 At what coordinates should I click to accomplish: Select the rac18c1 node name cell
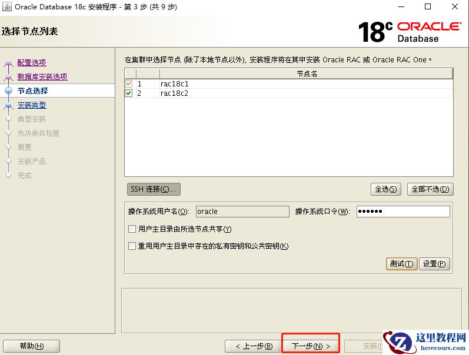pyautogui.click(x=306, y=83)
